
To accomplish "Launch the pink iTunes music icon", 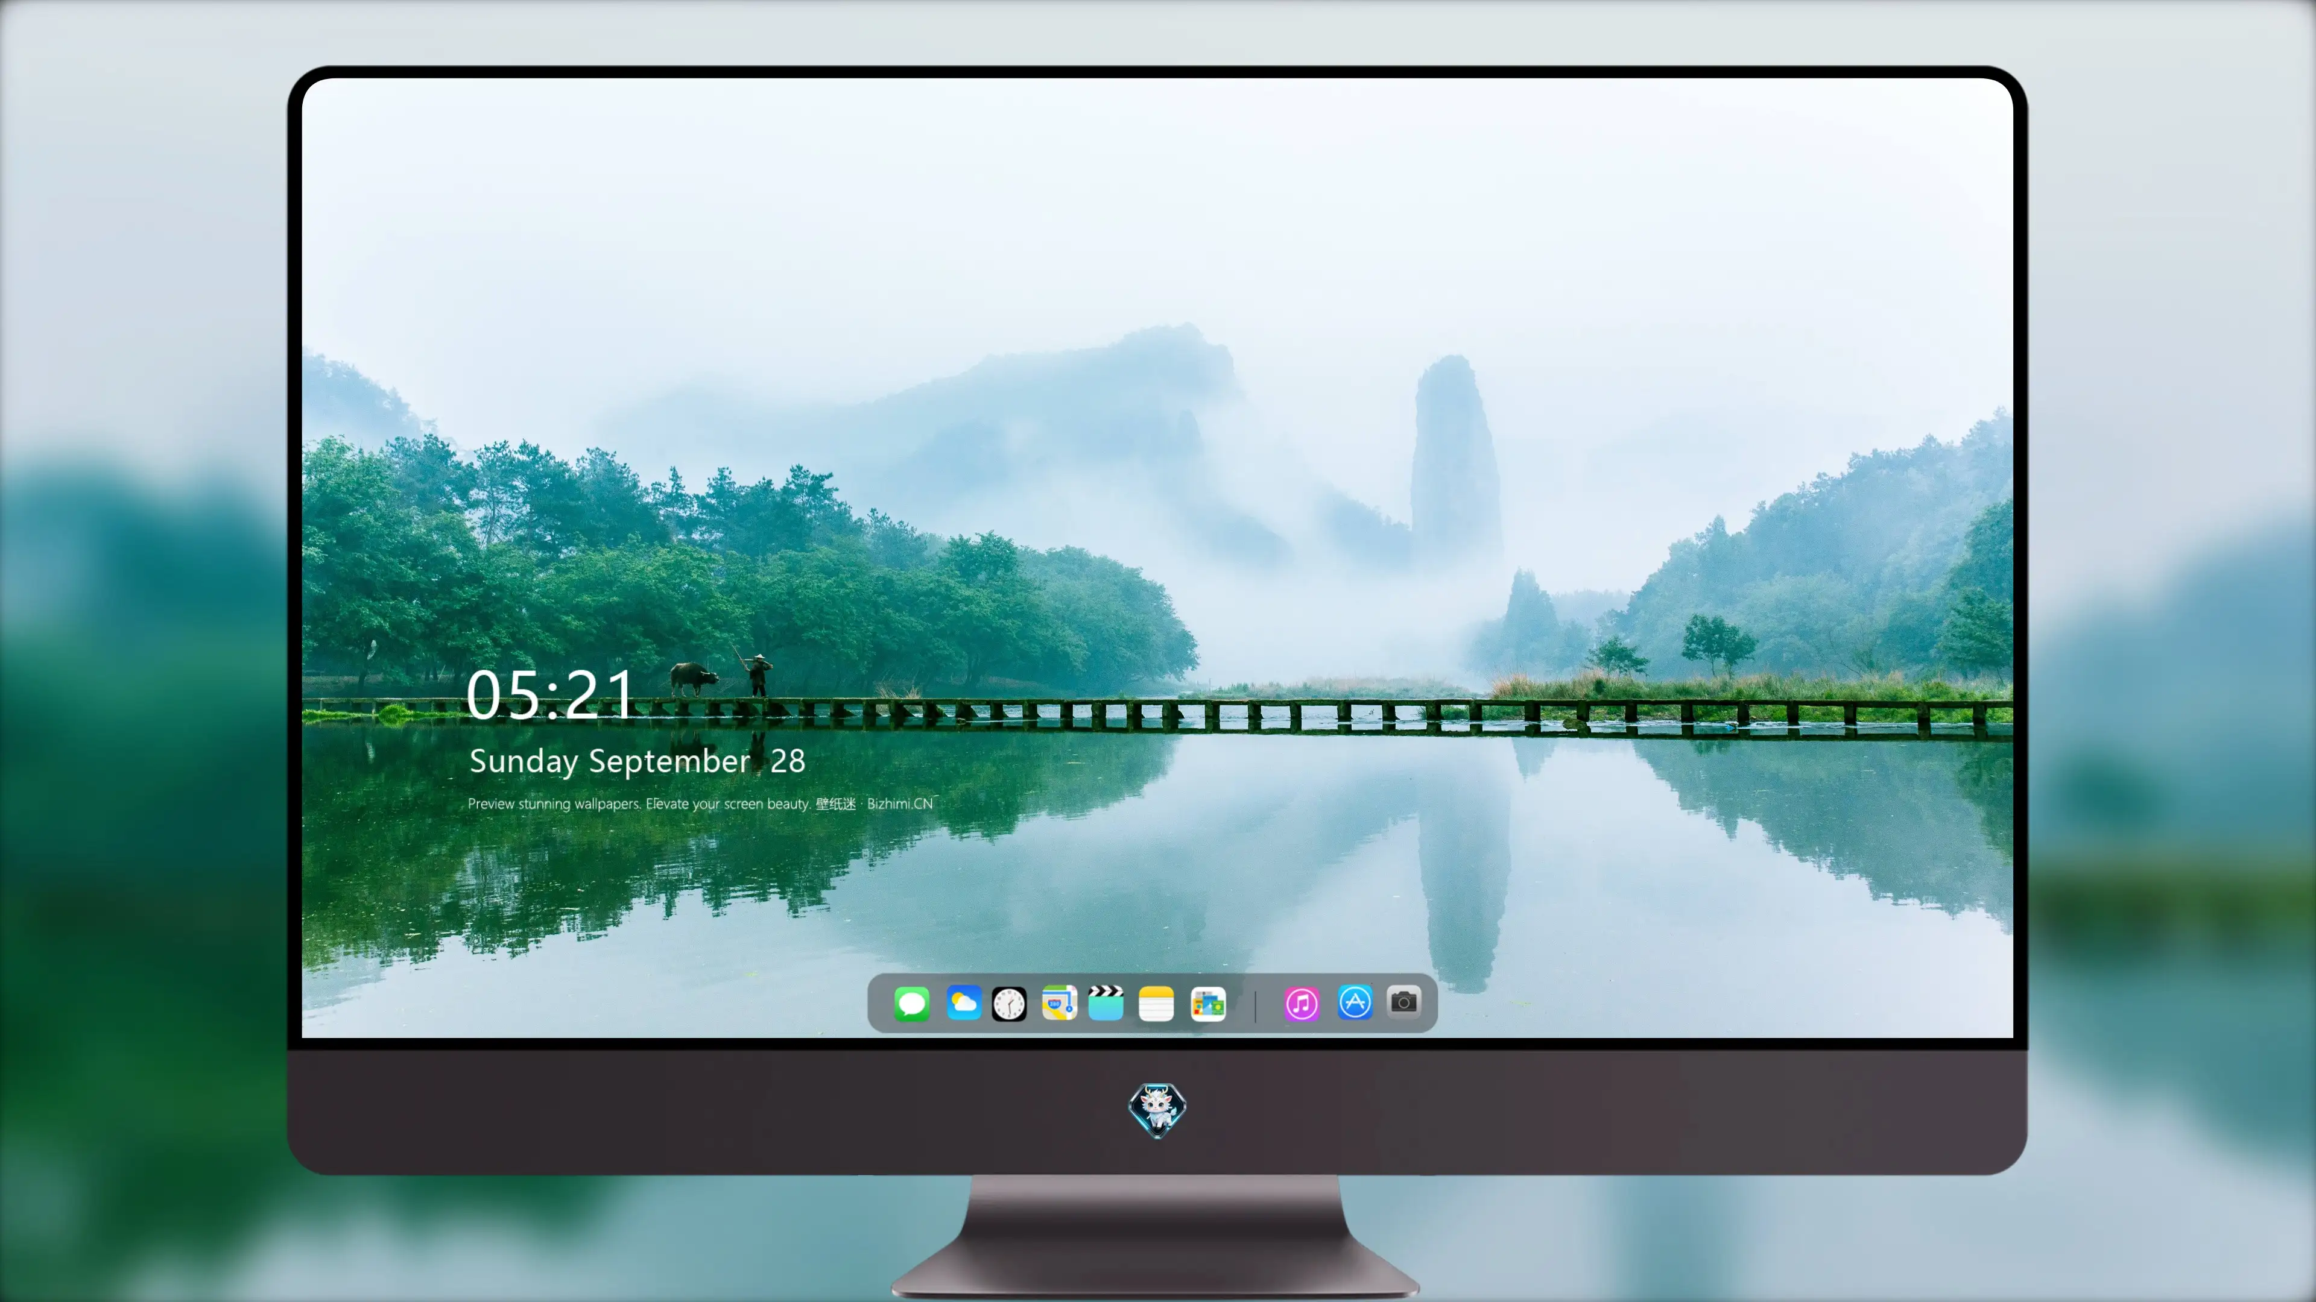I will 1302,1004.
